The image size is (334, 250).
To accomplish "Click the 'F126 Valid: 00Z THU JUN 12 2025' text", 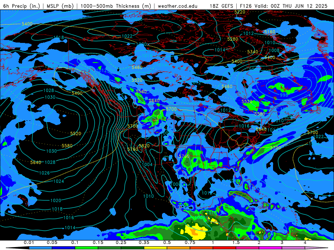I will [283, 6].
